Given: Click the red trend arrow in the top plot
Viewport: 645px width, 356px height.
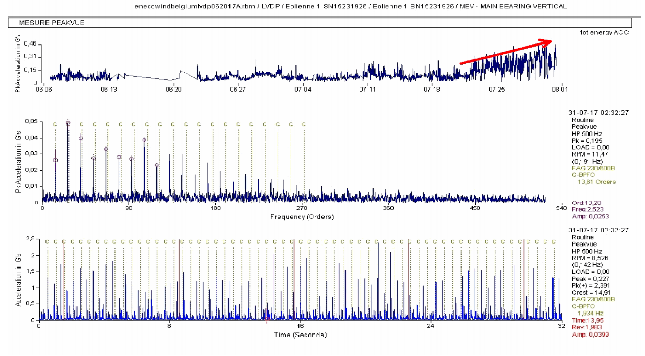Looking at the screenshot, I should point(506,53).
